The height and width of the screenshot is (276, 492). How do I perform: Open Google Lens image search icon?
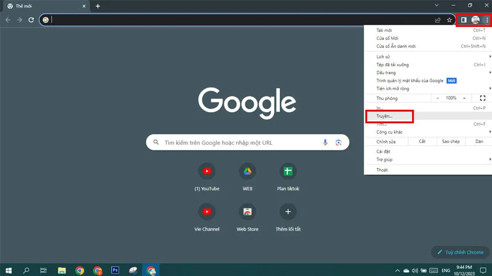(338, 143)
